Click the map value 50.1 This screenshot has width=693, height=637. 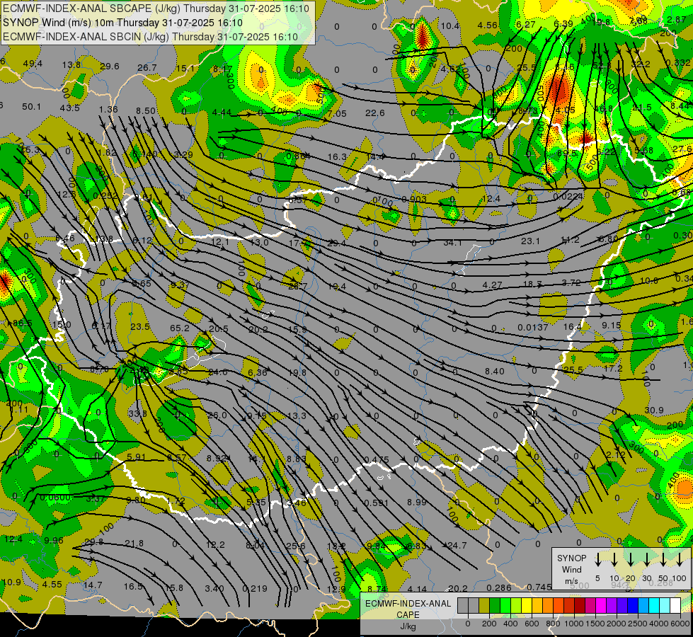[31, 107]
